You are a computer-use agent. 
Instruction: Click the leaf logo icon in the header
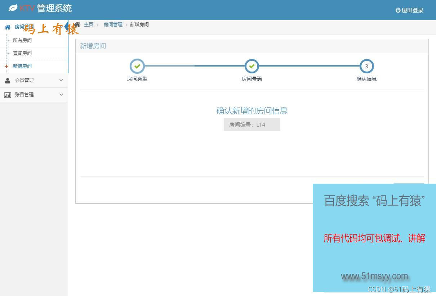point(13,8)
